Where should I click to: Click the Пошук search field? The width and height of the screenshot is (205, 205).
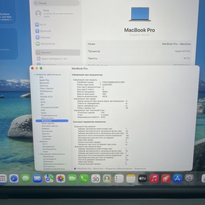pos(56,3)
